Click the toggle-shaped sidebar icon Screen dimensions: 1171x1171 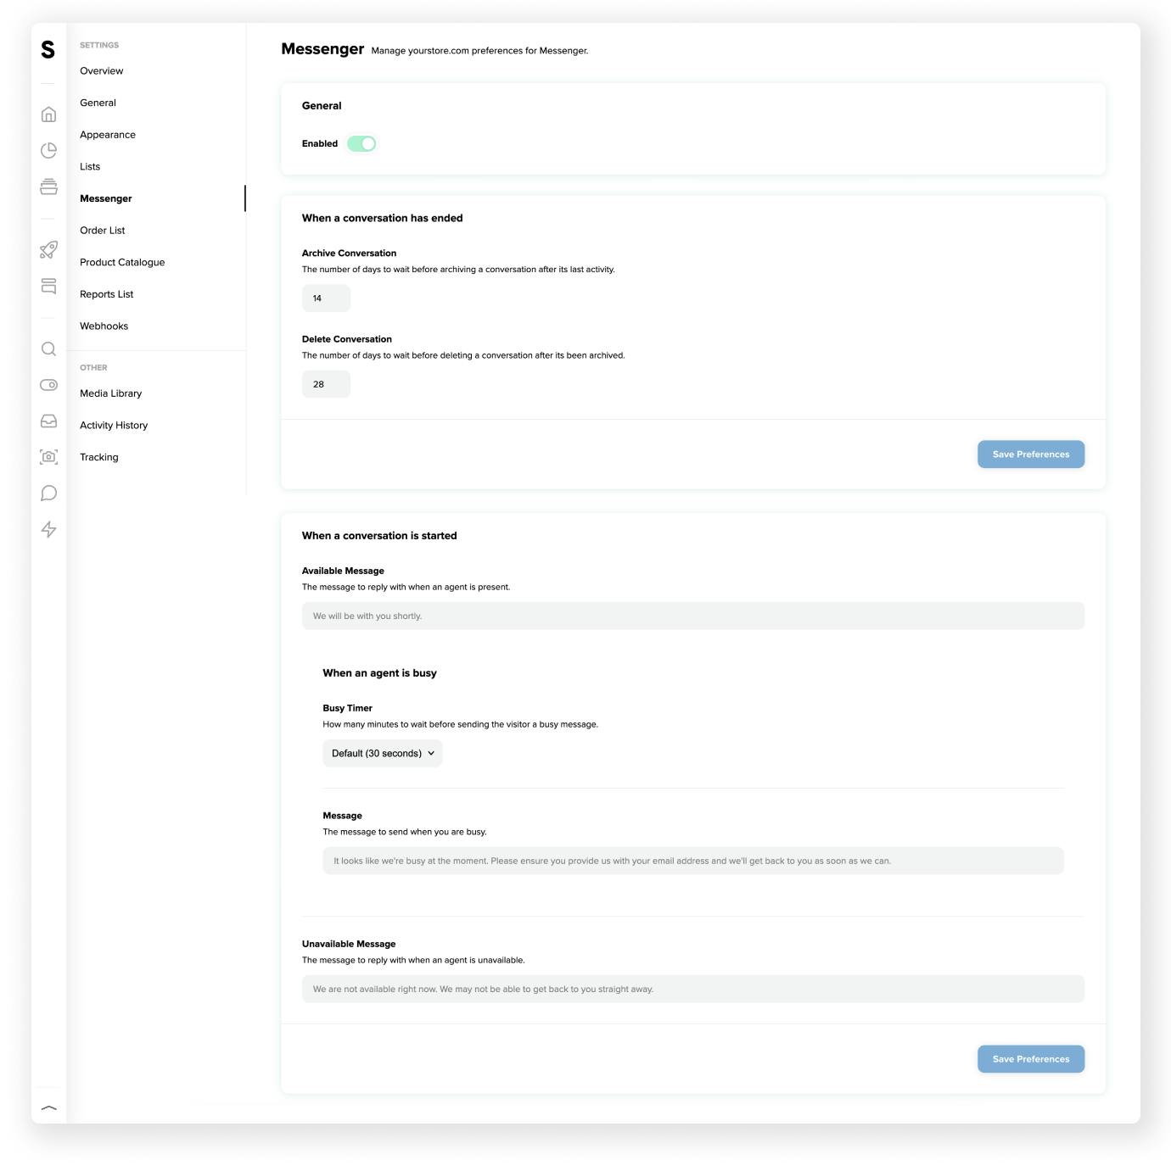click(x=49, y=385)
